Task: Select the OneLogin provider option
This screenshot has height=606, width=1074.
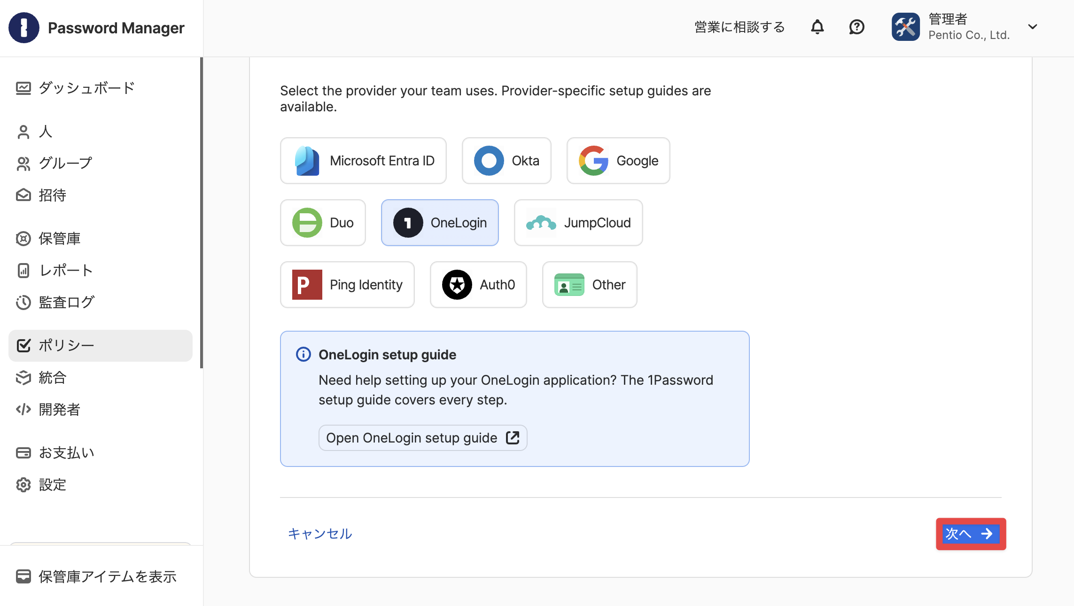Action: (x=440, y=223)
